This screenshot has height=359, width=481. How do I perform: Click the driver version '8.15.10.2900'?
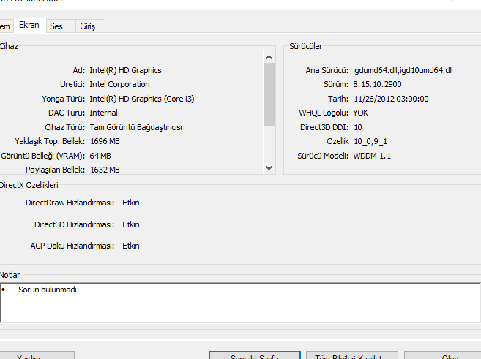click(x=377, y=84)
